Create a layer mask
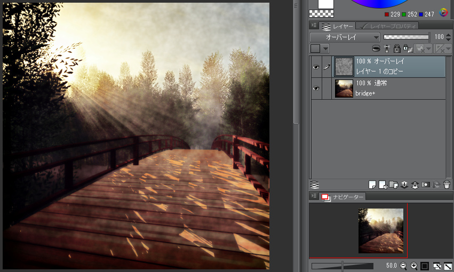454x272 pixels. [425, 185]
